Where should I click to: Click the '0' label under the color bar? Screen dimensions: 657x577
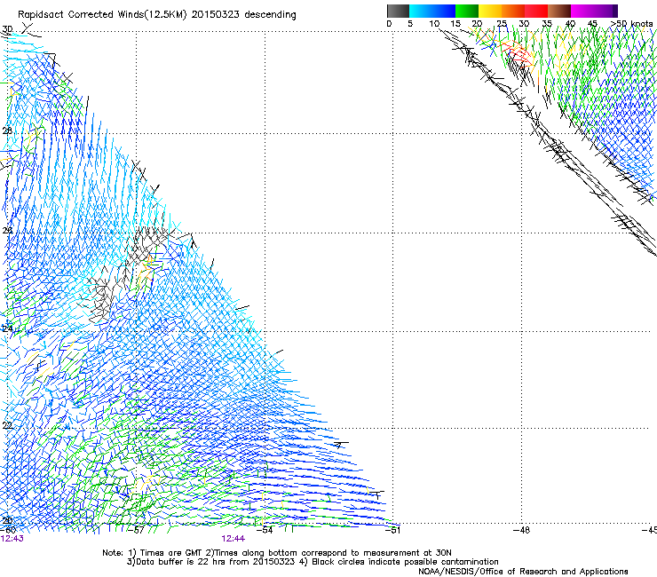[x=389, y=24]
